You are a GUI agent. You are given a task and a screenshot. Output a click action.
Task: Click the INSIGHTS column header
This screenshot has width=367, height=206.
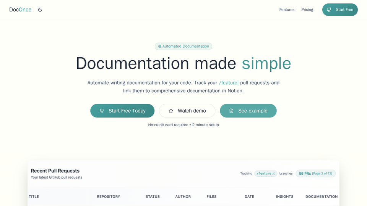coord(284,197)
